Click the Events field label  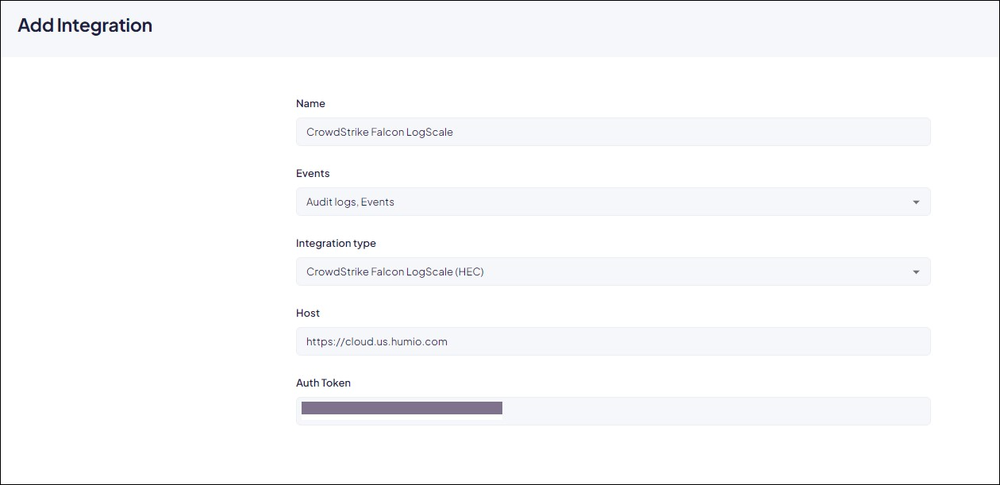pyautogui.click(x=313, y=173)
